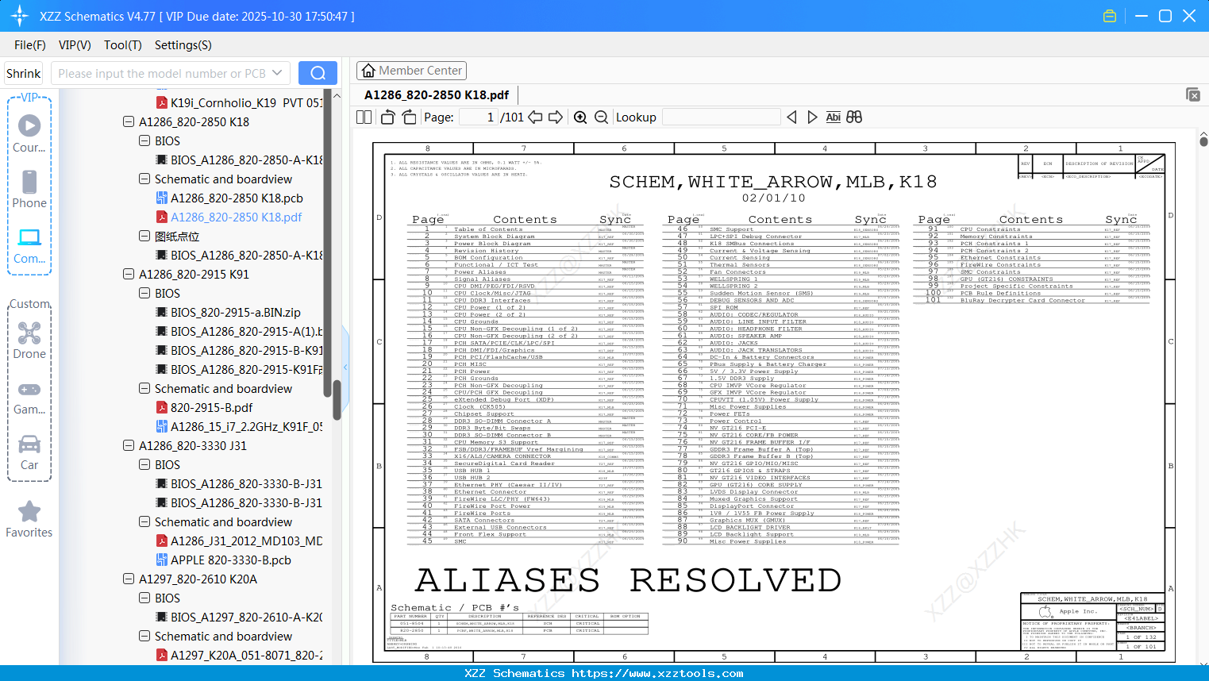The height and width of the screenshot is (681, 1209).
Task: Zoom out of the schematic
Action: pos(602,117)
